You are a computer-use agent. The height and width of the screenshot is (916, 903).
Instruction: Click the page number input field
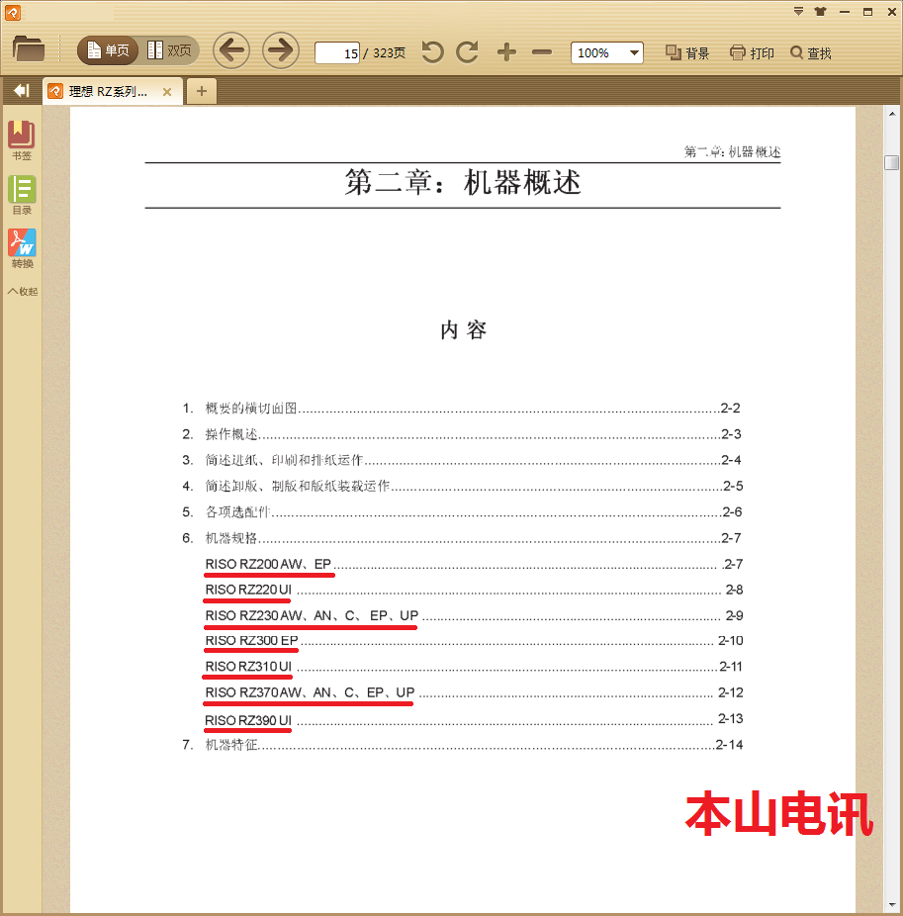340,53
